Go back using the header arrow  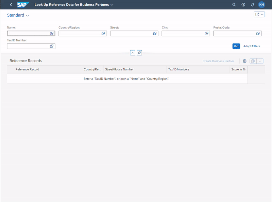click(11, 5)
